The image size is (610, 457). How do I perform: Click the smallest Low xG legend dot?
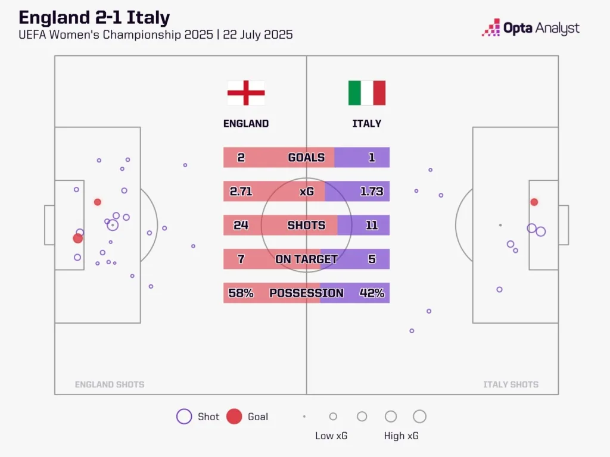tap(304, 417)
